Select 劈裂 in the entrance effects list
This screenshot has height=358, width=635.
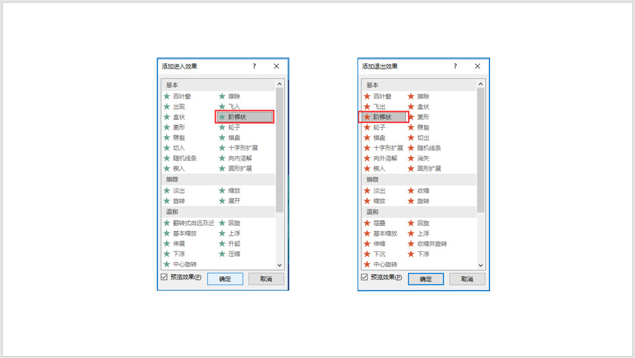coord(179,137)
